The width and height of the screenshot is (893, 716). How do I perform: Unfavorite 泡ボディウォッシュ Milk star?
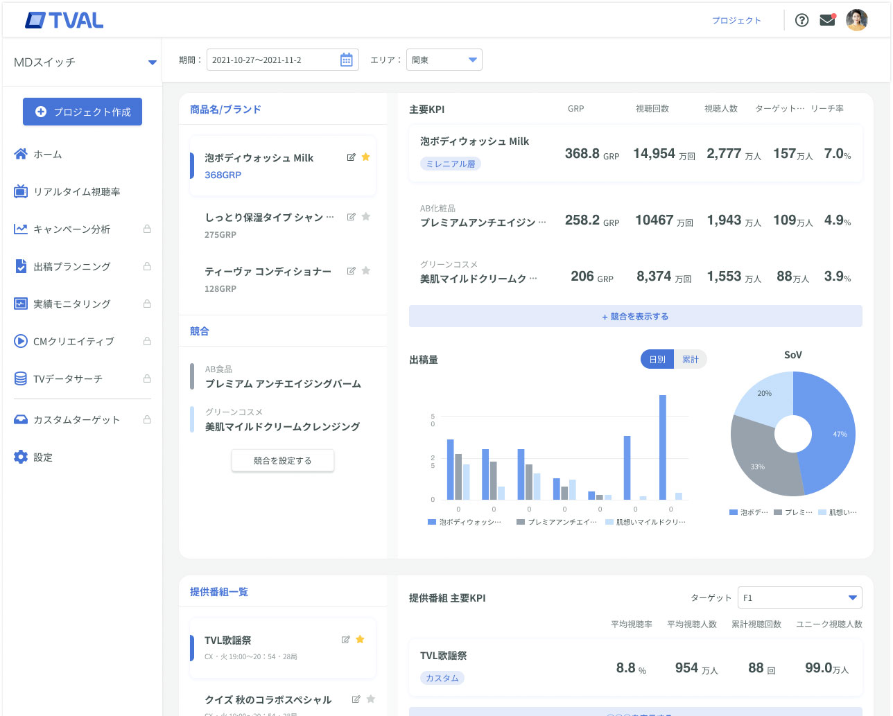pyautogui.click(x=366, y=157)
